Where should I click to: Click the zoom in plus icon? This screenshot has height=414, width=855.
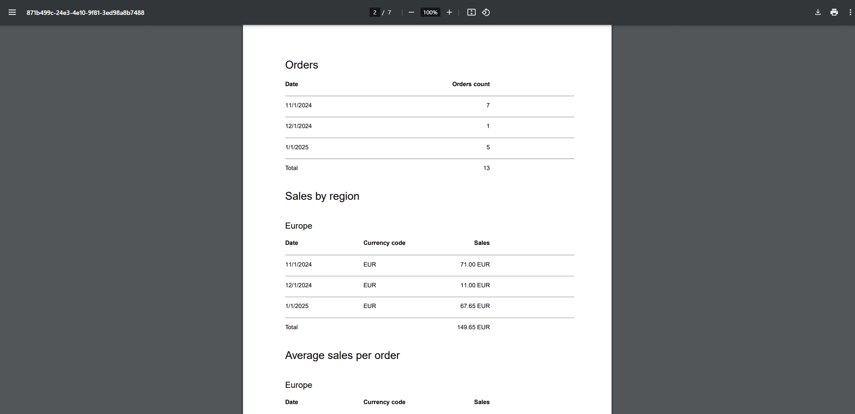click(449, 13)
